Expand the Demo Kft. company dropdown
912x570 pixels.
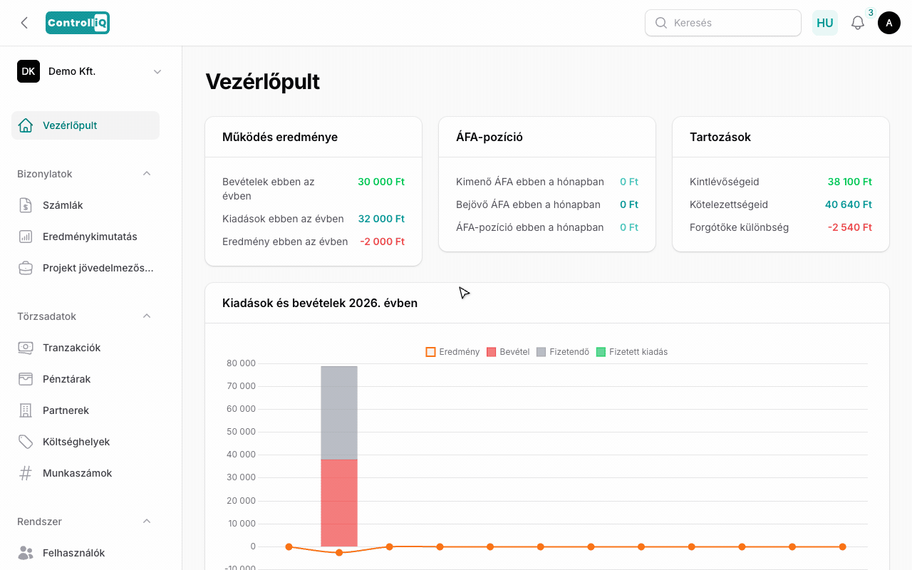[157, 71]
